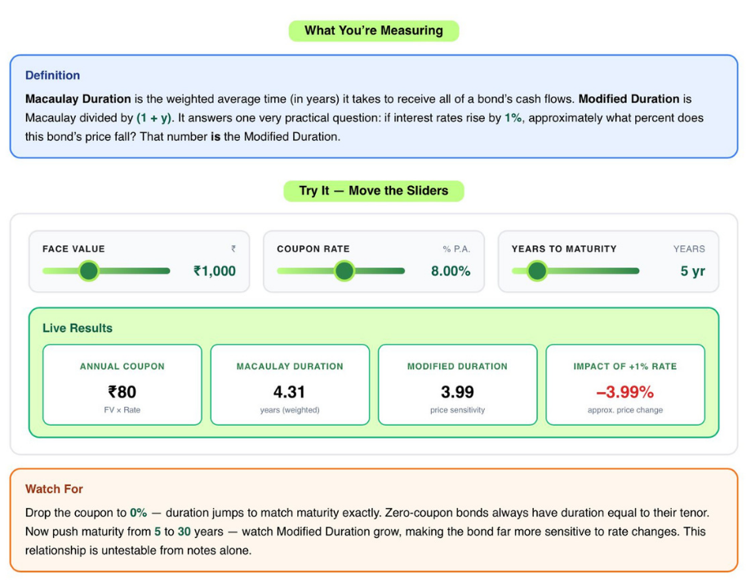The width and height of the screenshot is (751, 587).
Task: Click the YEARS unit label
Action: [689, 249]
